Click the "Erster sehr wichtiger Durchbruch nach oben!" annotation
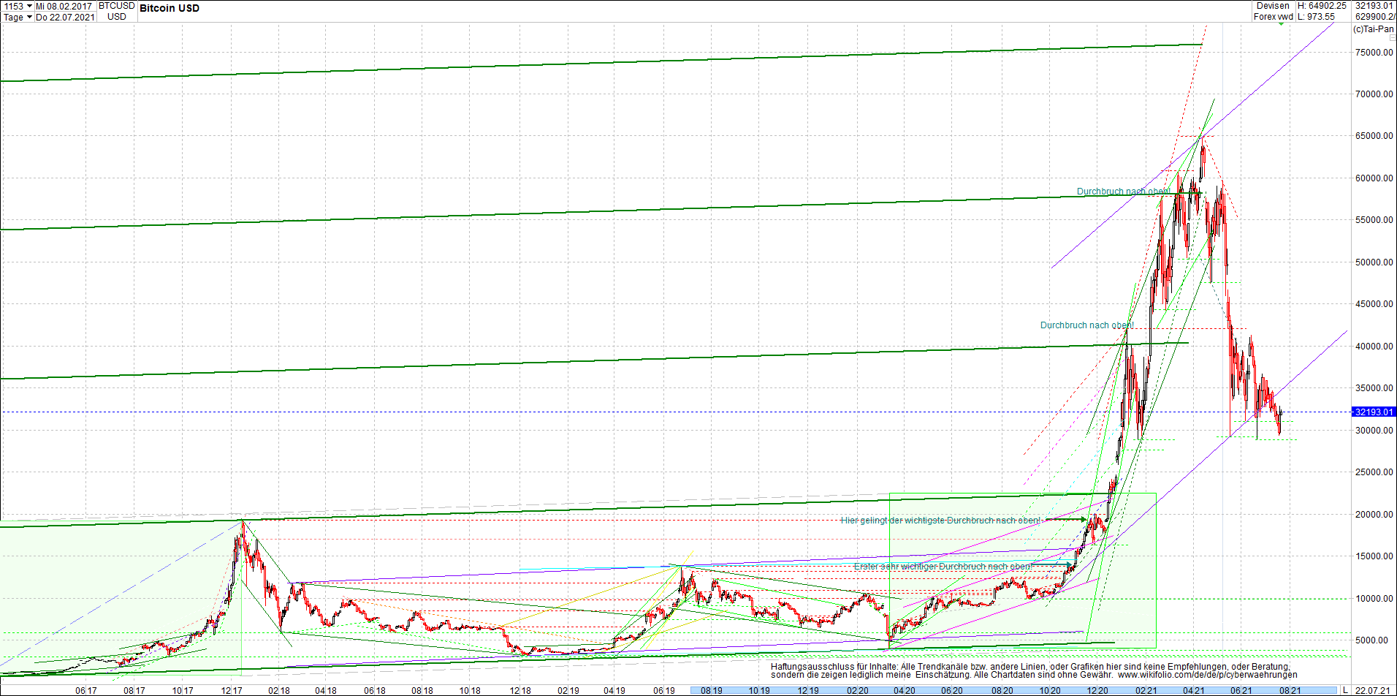Viewport: 1397px width, 696px height. pos(943,567)
